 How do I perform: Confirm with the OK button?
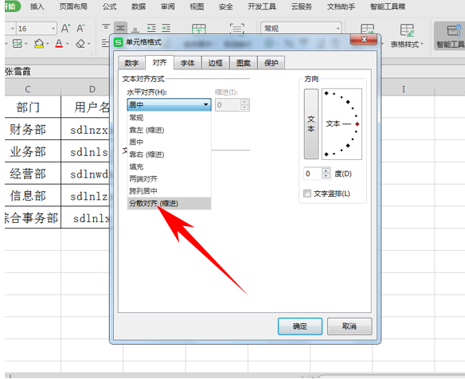(x=300, y=326)
